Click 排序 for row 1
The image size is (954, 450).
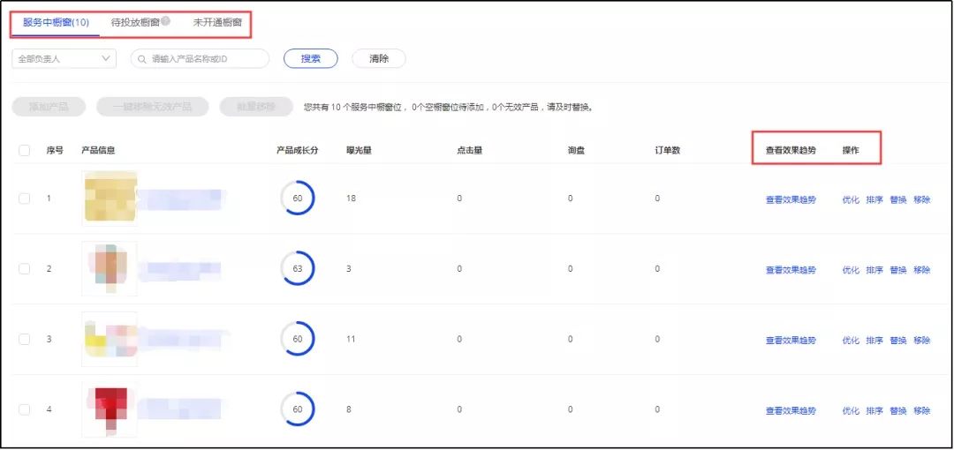click(874, 199)
